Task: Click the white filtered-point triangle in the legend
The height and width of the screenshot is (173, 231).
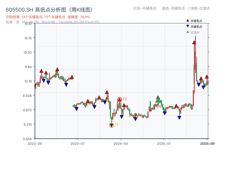Action: 188,32
